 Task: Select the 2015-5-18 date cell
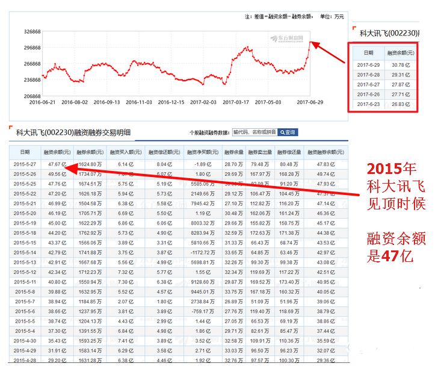coord(25,233)
